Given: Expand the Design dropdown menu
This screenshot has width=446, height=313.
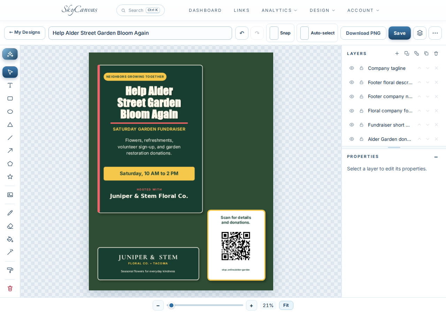Looking at the screenshot, I should pos(322,10).
